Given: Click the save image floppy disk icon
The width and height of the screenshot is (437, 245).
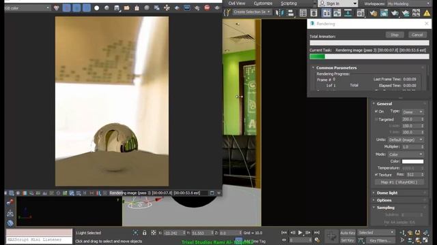Looking at the screenshot, I should click(x=117, y=8).
